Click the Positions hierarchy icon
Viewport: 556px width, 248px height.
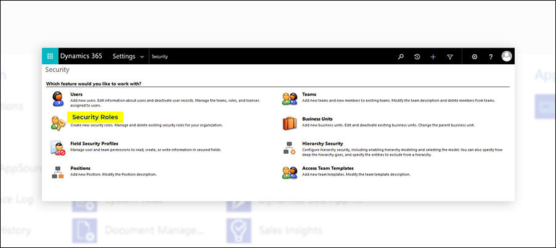58,173
